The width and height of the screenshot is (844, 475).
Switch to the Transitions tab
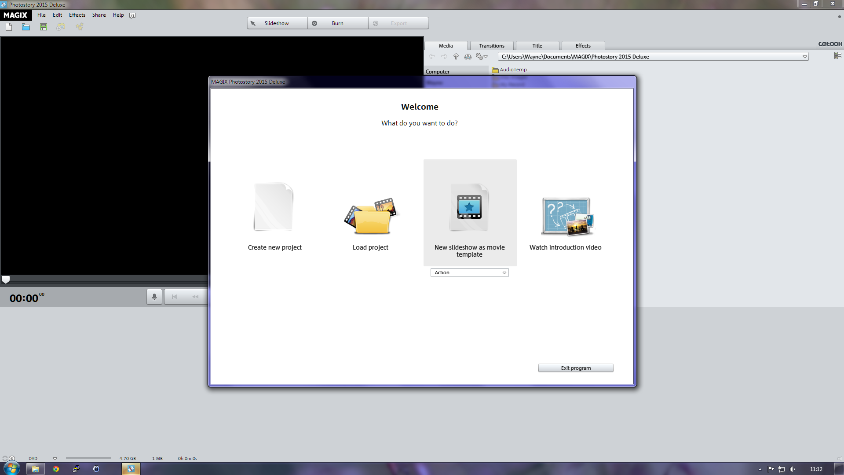(492, 46)
